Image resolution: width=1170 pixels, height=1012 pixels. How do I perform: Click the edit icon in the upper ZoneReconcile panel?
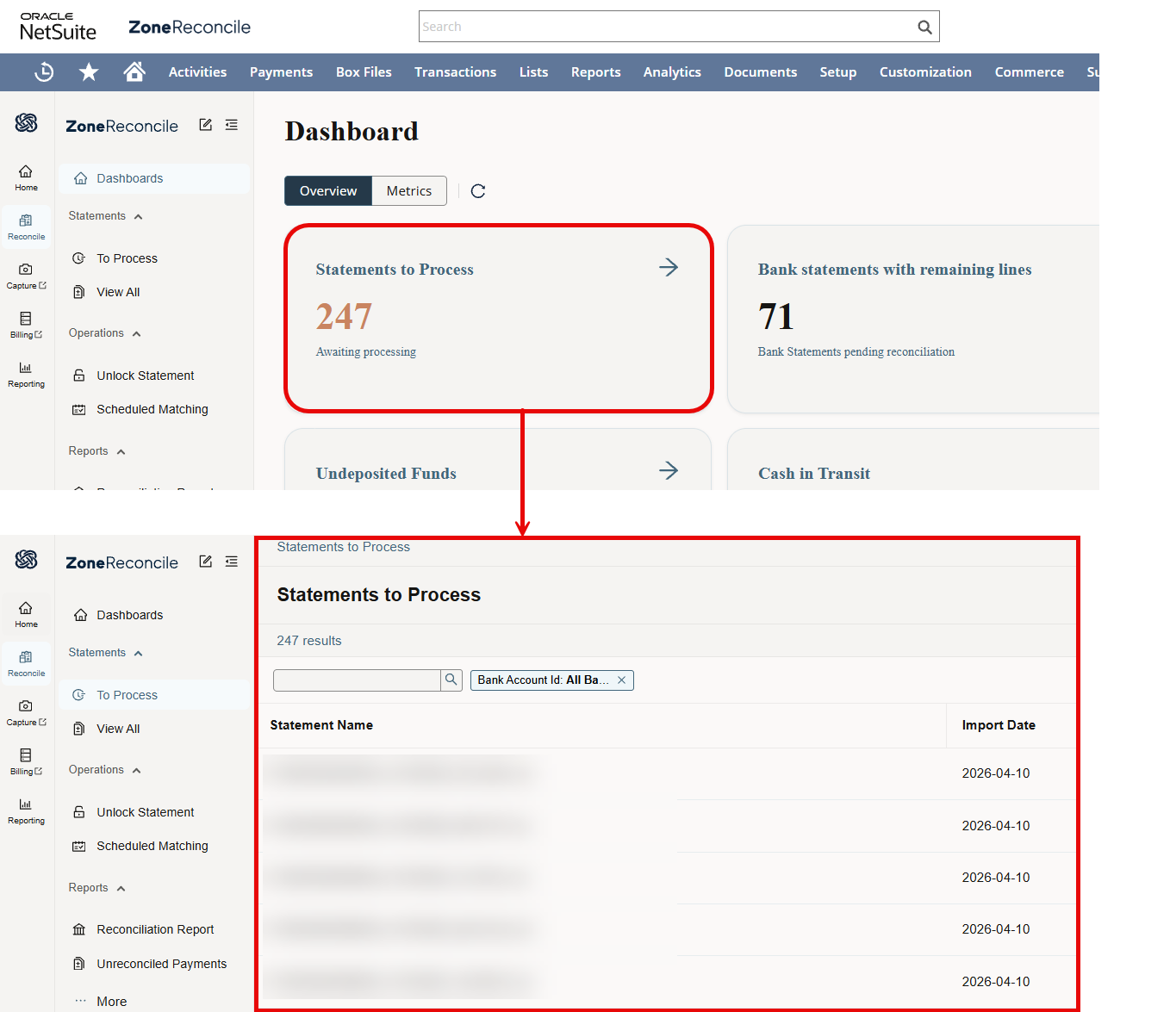205,125
